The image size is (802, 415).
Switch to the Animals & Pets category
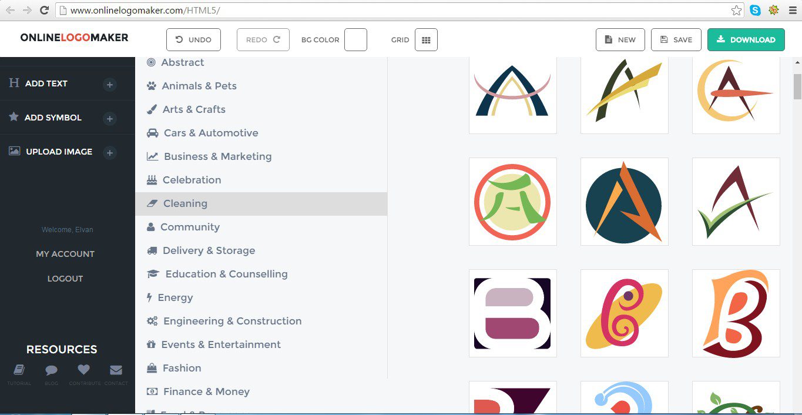pyautogui.click(x=198, y=86)
